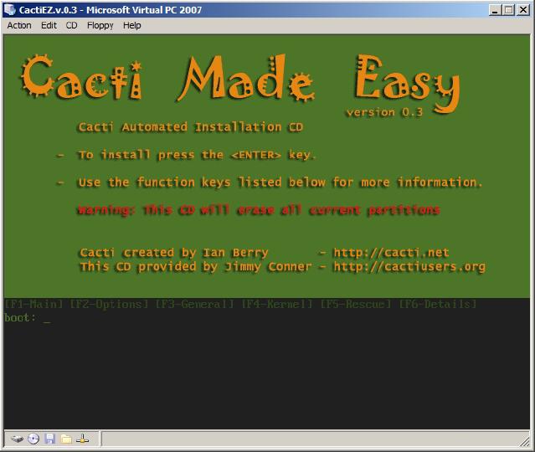Open the CD menu
Screen dimensions: 535x452
(x=72, y=26)
